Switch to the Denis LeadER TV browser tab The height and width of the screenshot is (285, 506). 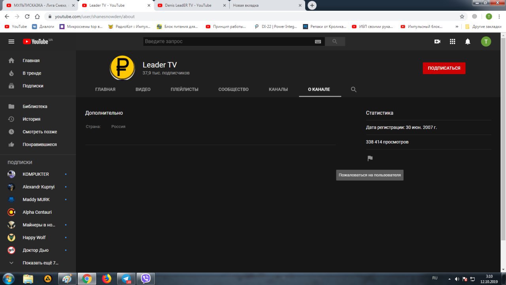point(191,5)
